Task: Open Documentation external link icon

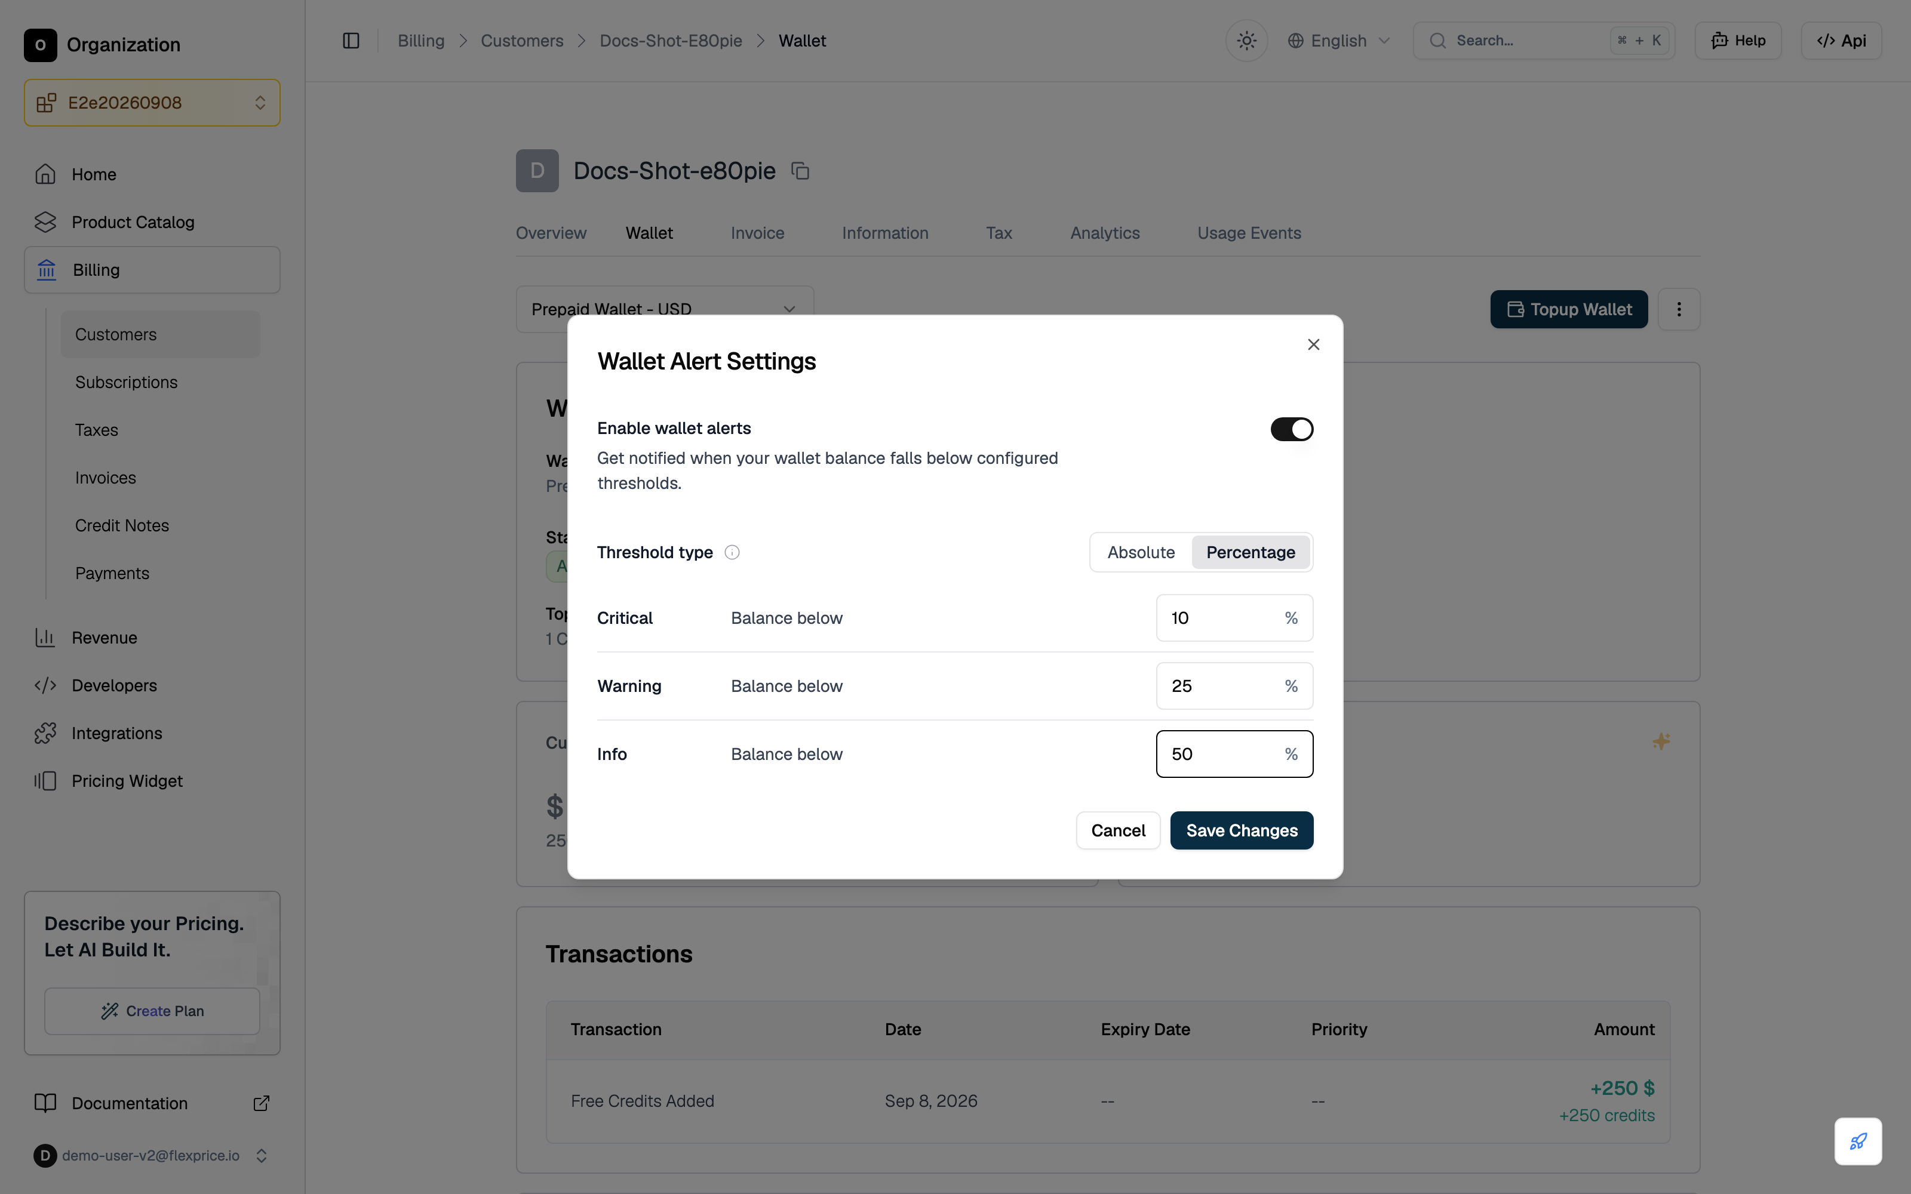Action: pyautogui.click(x=262, y=1103)
